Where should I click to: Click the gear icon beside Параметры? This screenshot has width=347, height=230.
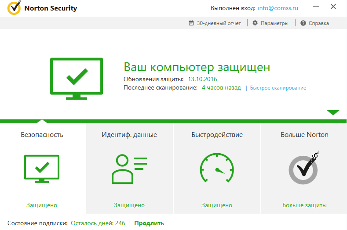255,23
